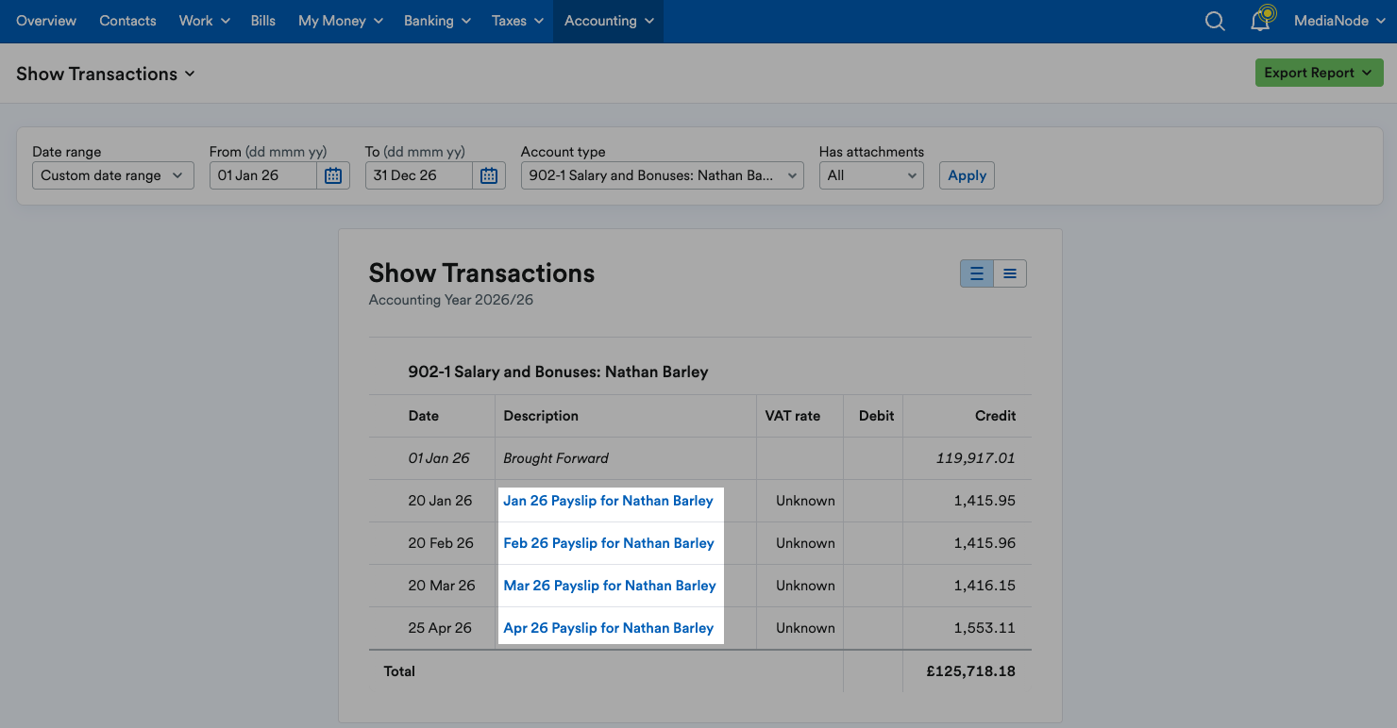Viewport: 1397px width, 728px height.
Task: Select the 1,415.95 credit amount
Action: [985, 501]
